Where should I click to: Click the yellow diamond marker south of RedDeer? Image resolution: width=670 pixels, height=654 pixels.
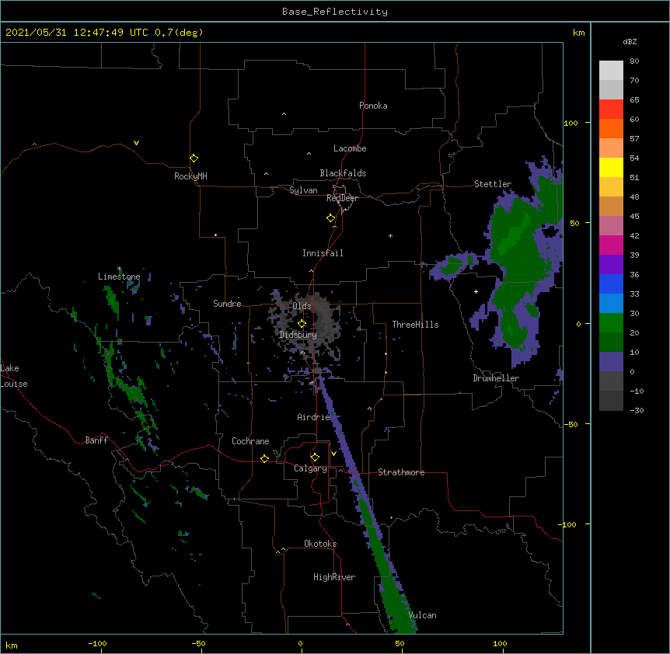[330, 218]
